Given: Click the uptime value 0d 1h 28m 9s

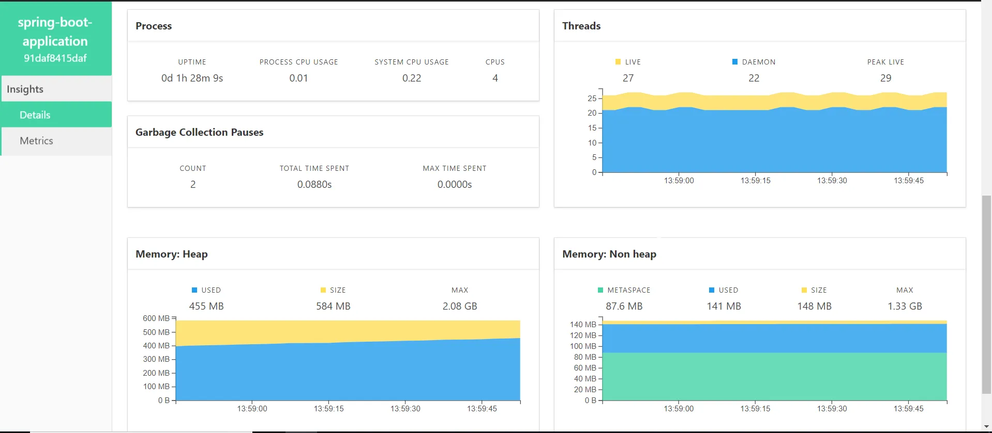Looking at the screenshot, I should click(x=192, y=78).
